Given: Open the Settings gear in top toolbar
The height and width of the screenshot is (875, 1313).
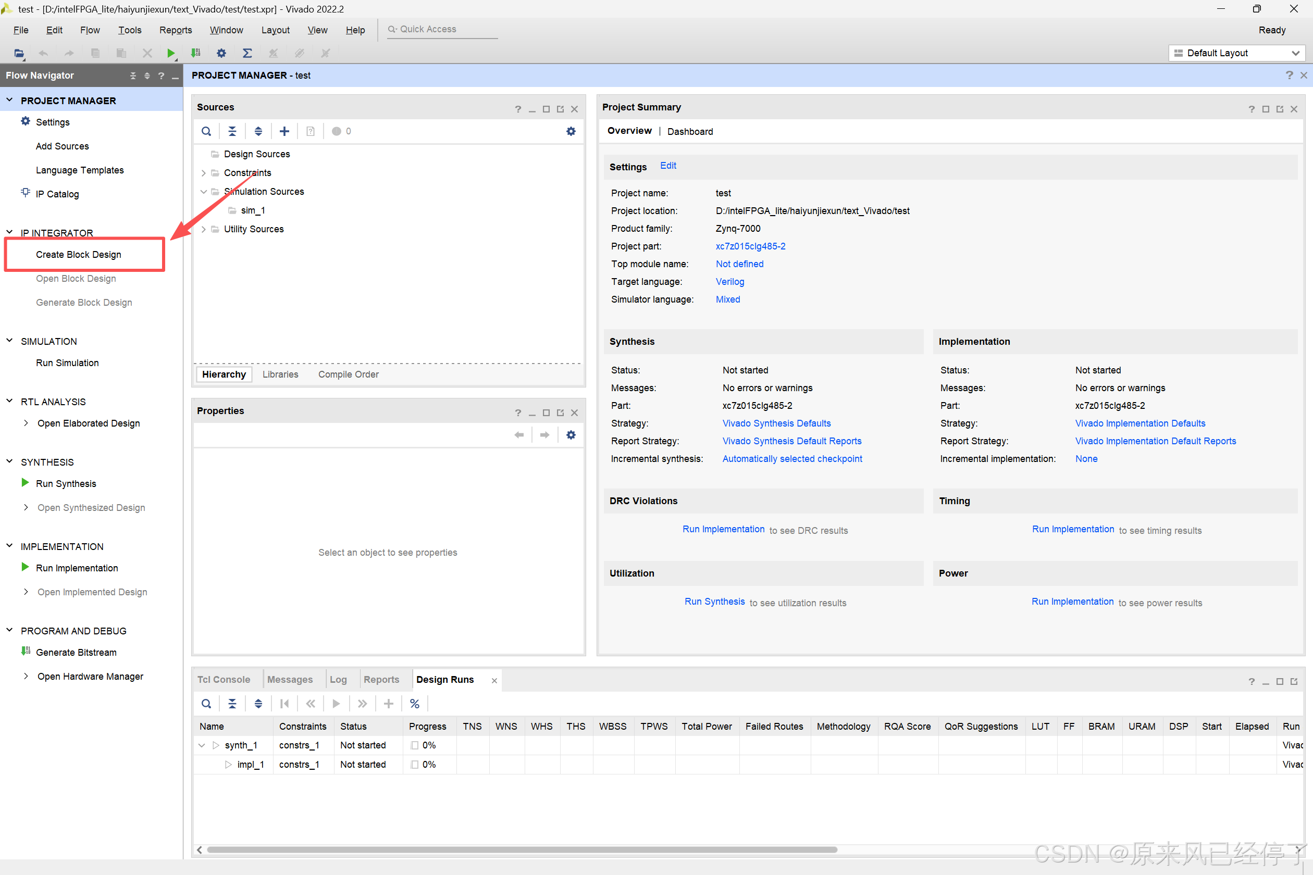Looking at the screenshot, I should [x=221, y=53].
